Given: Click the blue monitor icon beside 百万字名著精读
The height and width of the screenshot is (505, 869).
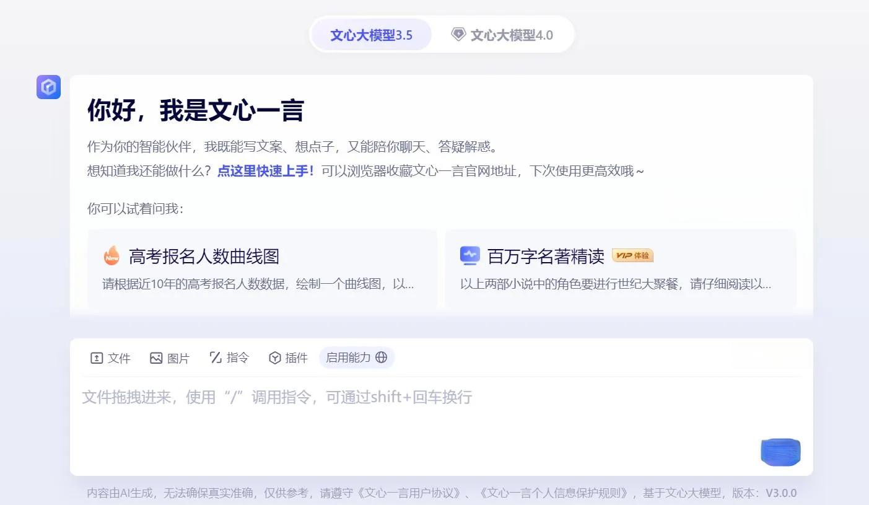Looking at the screenshot, I should [469, 255].
